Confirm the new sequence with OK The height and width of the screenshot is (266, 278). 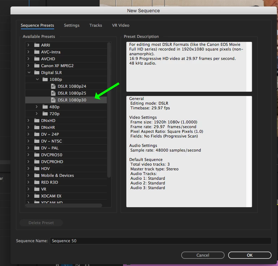point(249,255)
